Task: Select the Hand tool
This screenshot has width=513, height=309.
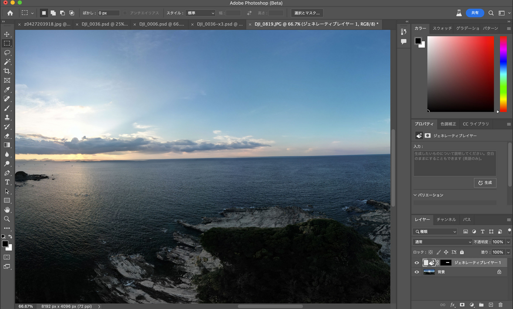Action: (7, 210)
